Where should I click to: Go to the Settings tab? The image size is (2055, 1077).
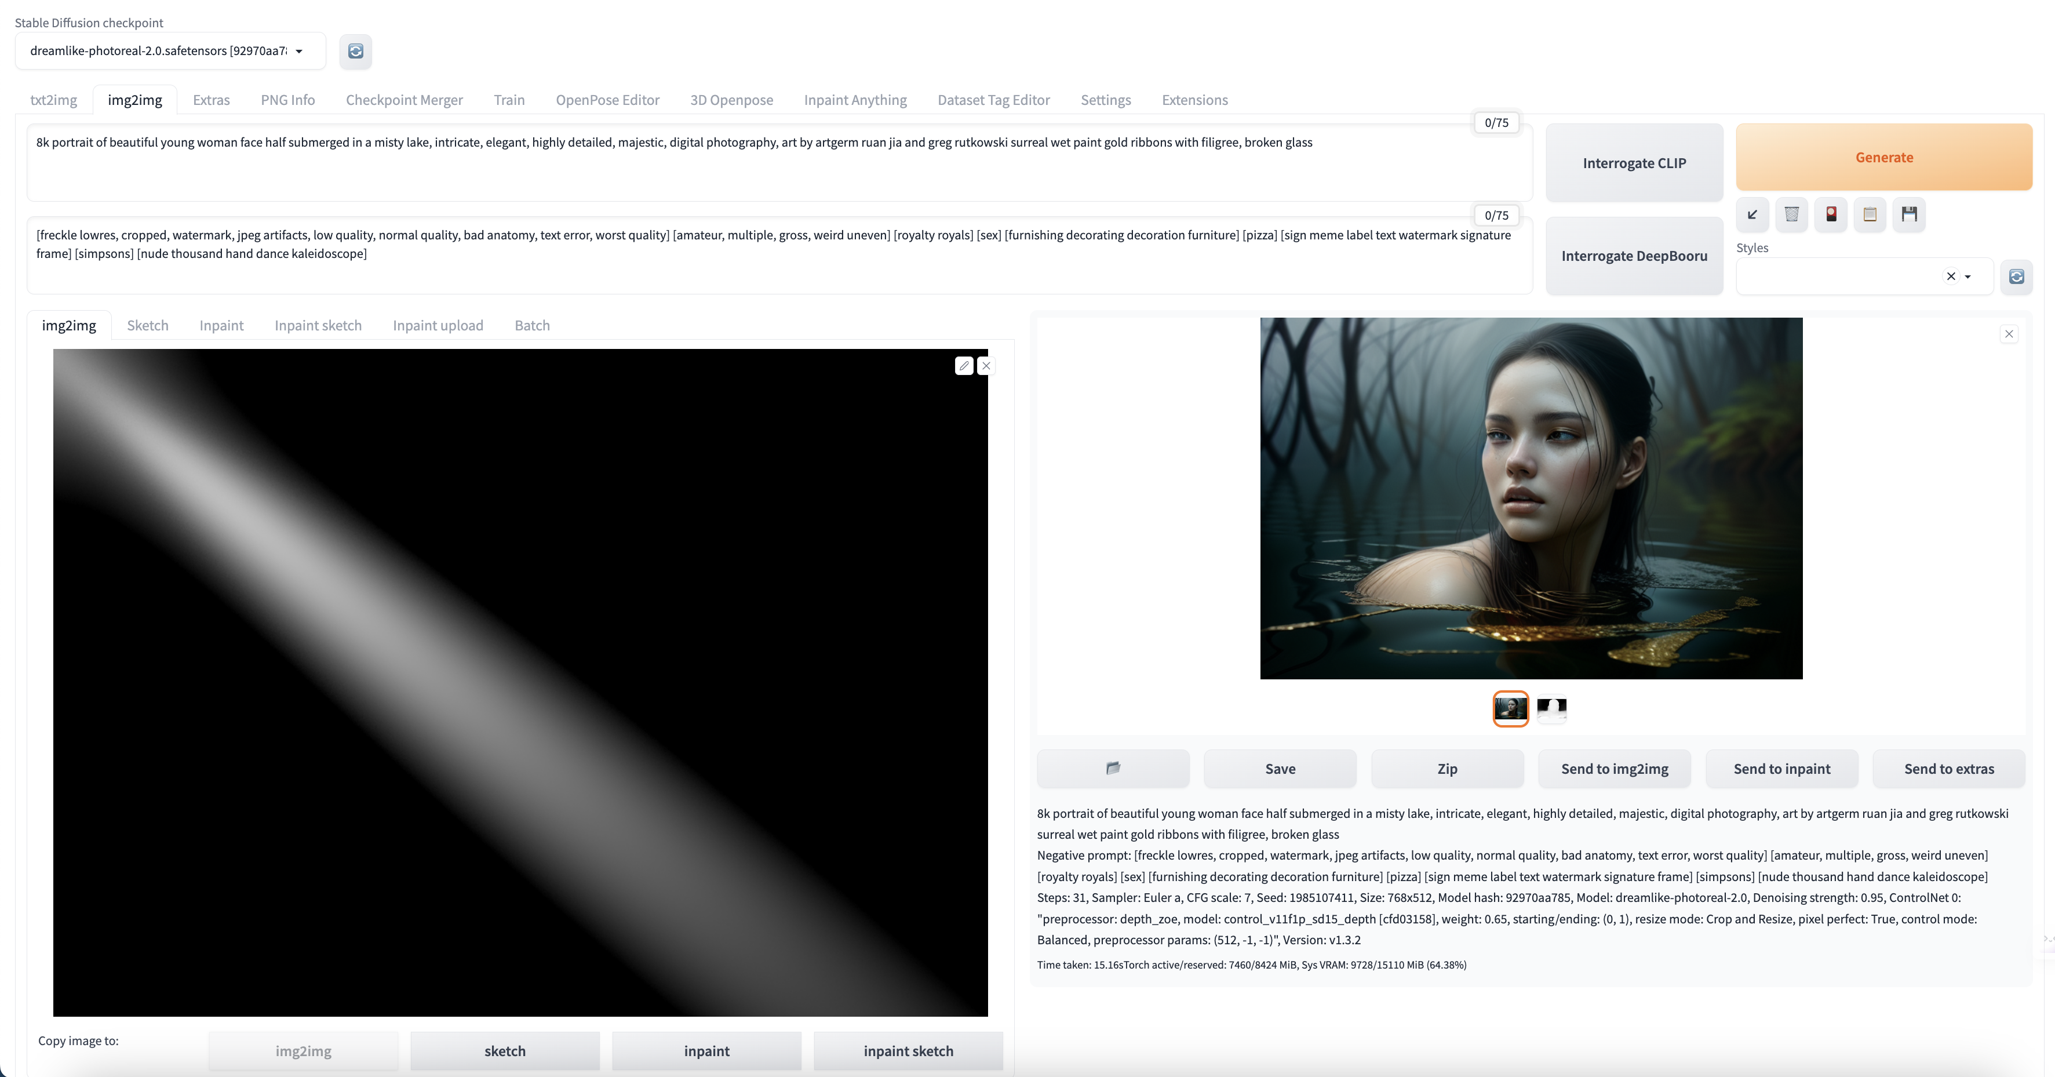1106,100
